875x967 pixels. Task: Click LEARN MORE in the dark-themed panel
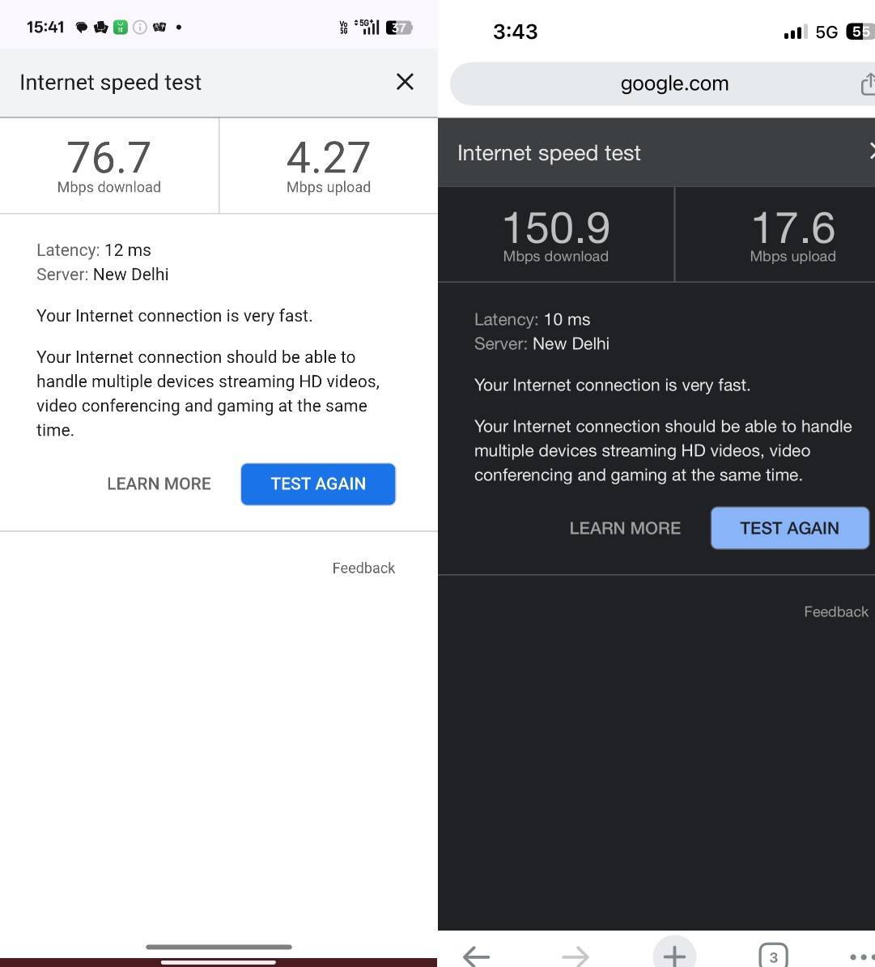point(625,528)
